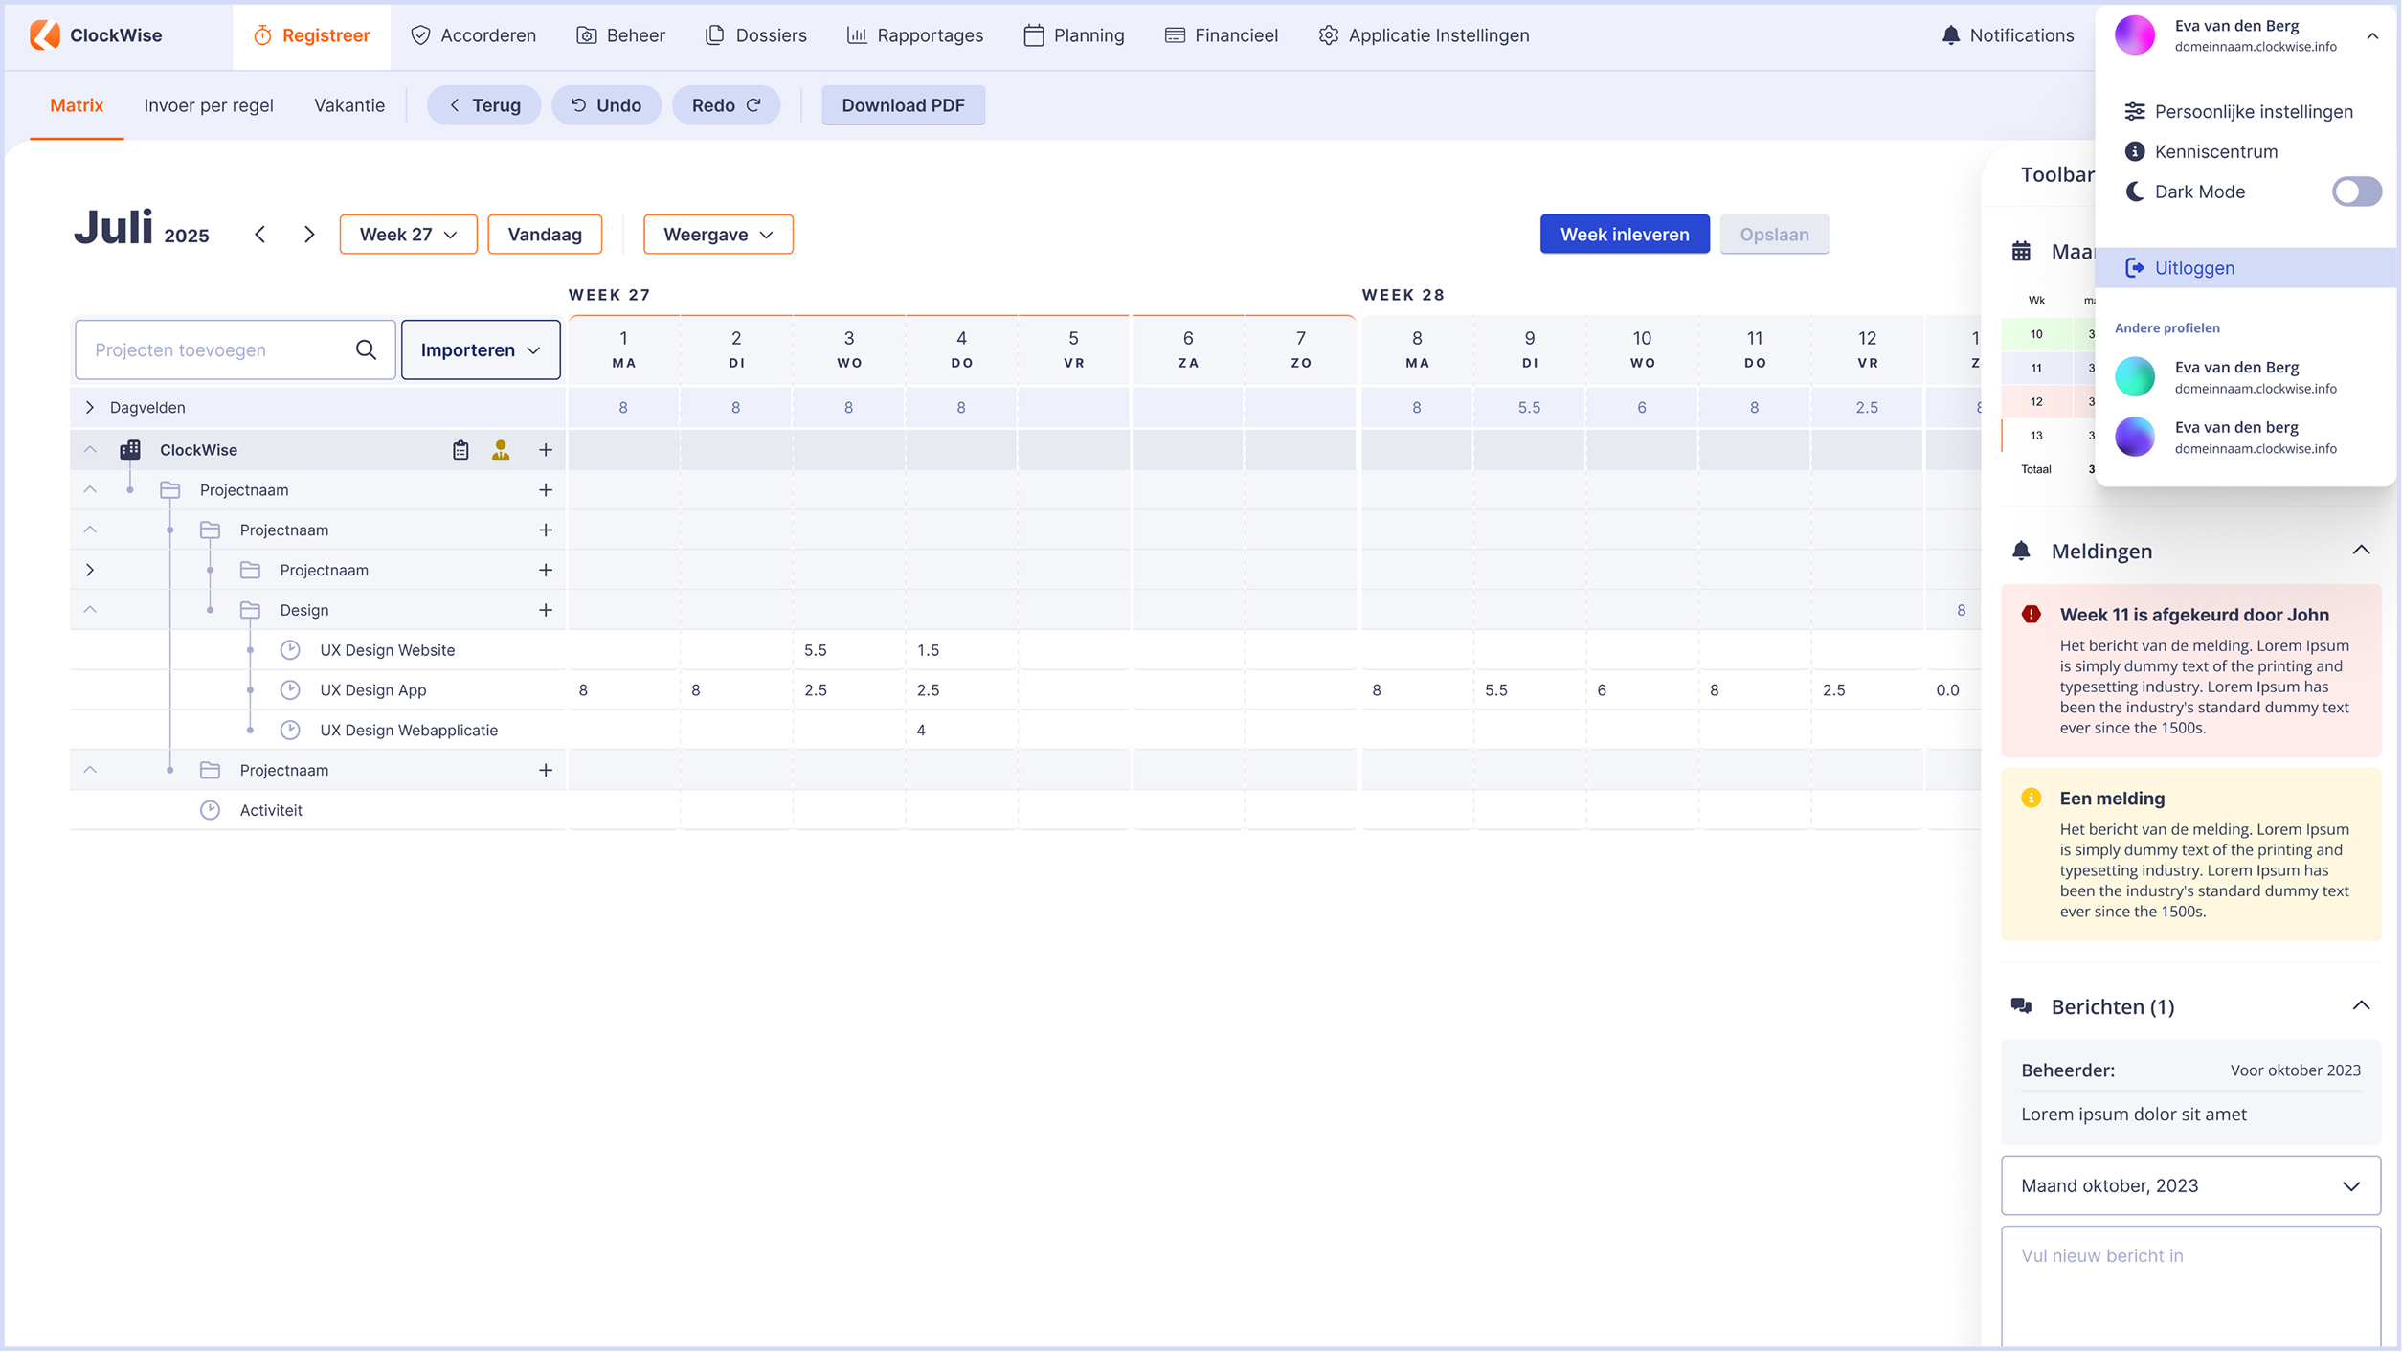Switch to Invoer per regel tab

209,105
